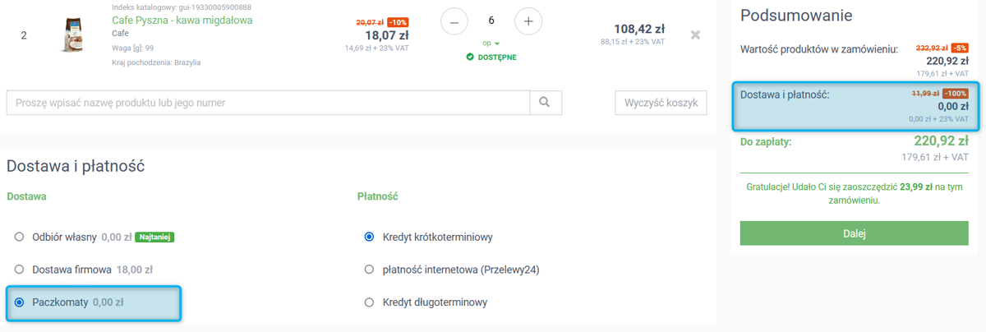Viewport: 986px width, 332px height.
Task: Decrease quantity with the minus button
Action: click(x=454, y=21)
